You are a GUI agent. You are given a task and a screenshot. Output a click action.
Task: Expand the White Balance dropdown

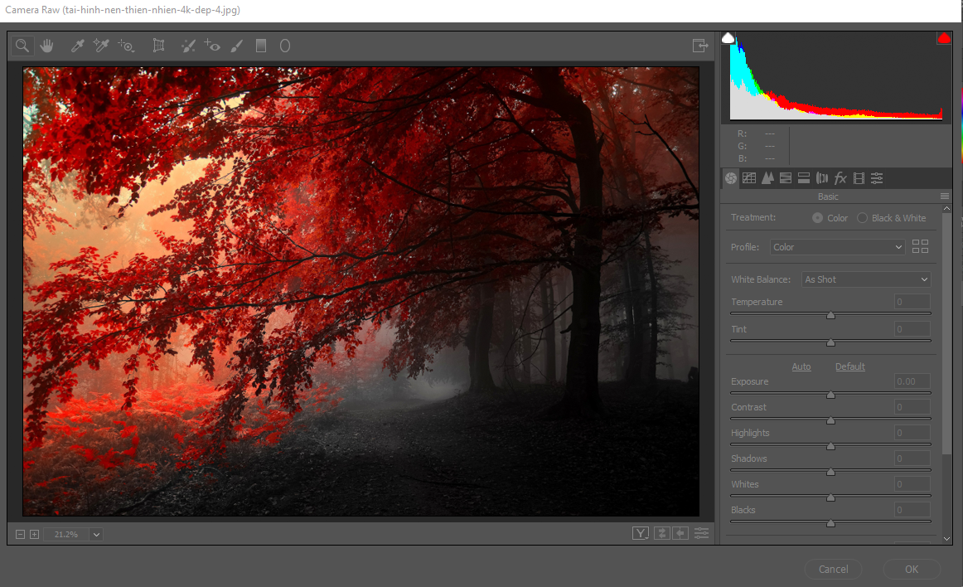click(x=865, y=279)
